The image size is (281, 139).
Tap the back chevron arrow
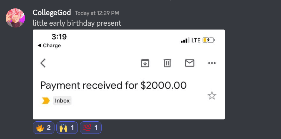tap(43, 63)
